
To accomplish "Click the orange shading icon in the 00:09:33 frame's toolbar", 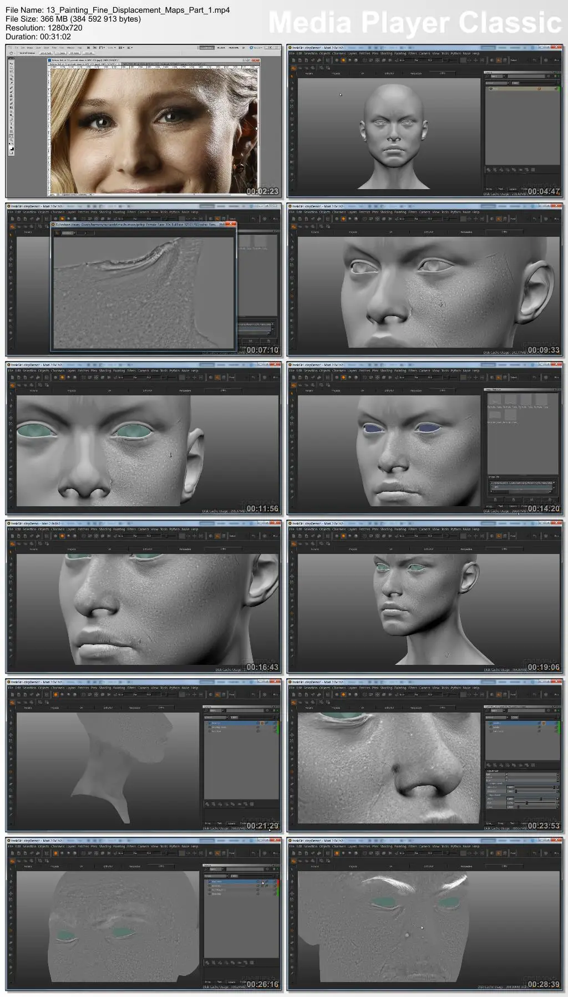I will tap(343, 219).
